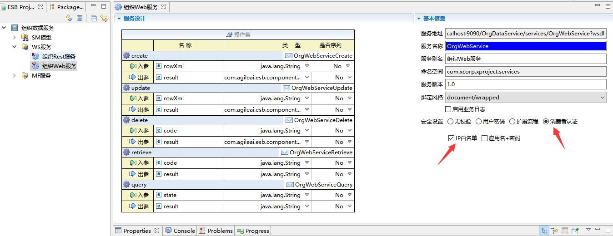Viewport: 613px width, 236px height.
Task: Collapse the 组织数据服务 tree node
Action: point(4,28)
